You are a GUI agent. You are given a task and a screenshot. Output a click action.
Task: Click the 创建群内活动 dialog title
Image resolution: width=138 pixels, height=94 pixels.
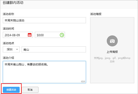click(x=13, y=3)
